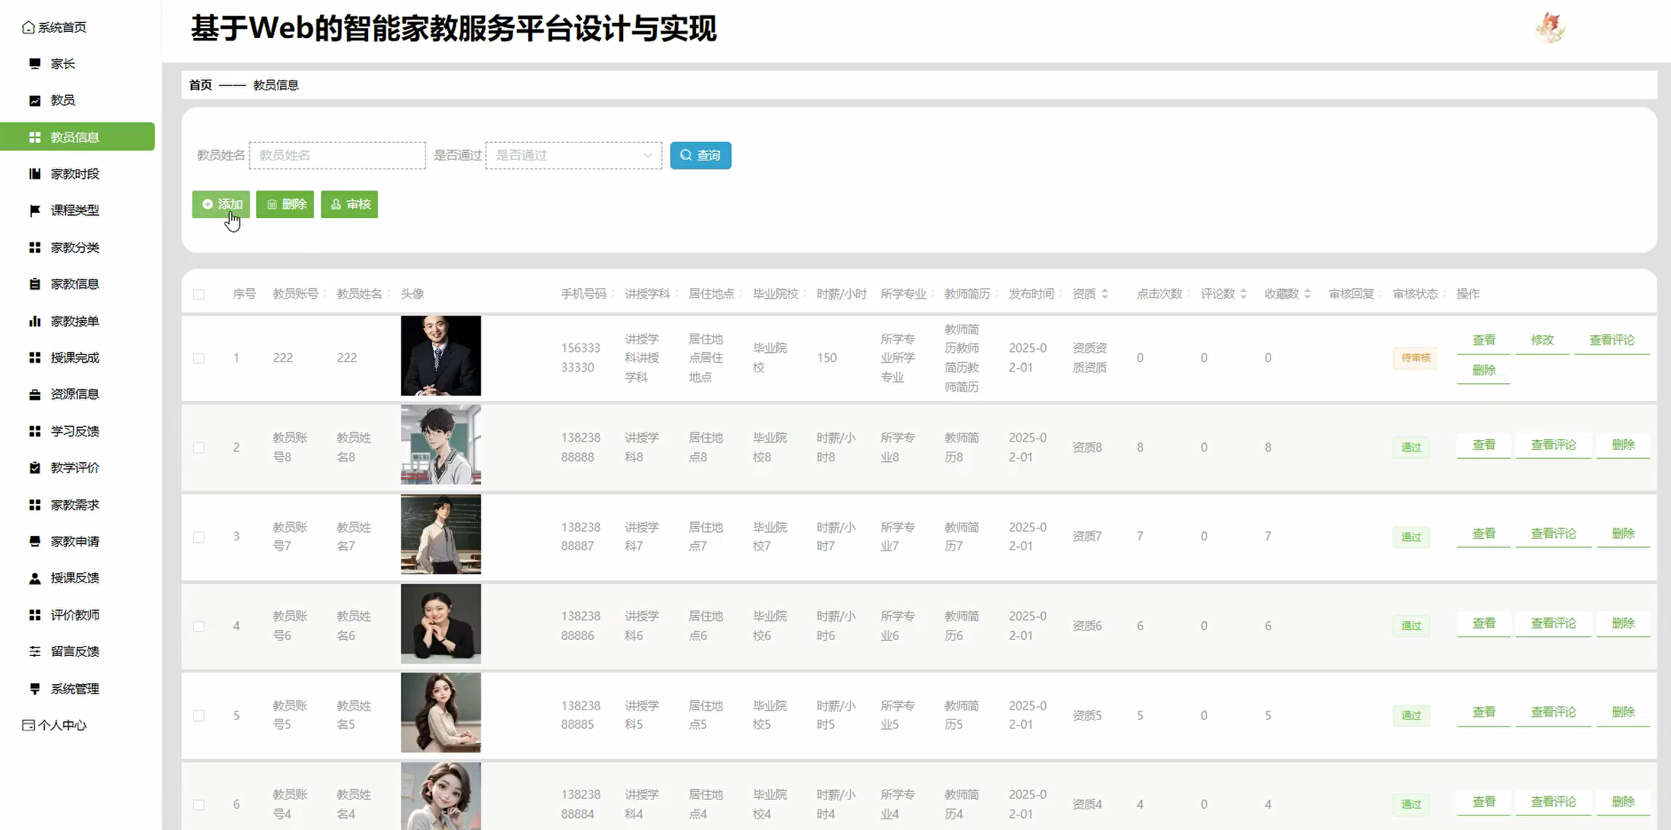Open 教学评价 in the sidebar menu
The image size is (1671, 830).
[x=75, y=468]
